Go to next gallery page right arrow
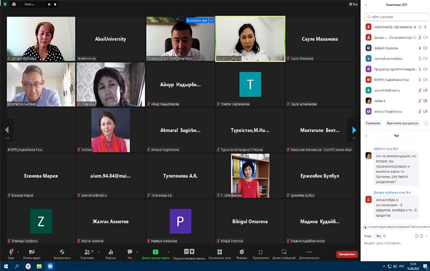This screenshot has height=271, width=430. point(354,130)
